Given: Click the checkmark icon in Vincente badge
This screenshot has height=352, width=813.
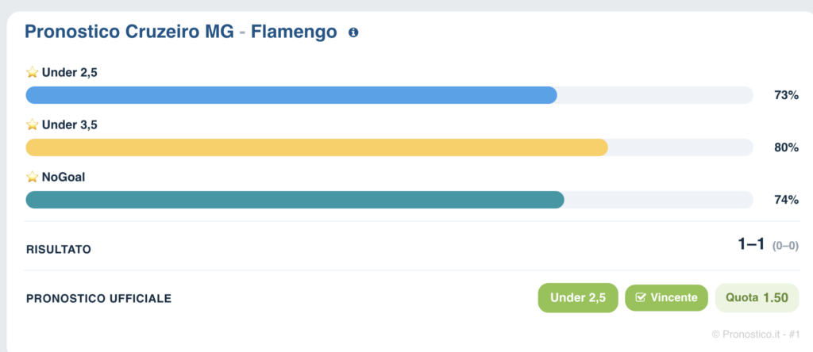Looking at the screenshot, I should point(641,297).
